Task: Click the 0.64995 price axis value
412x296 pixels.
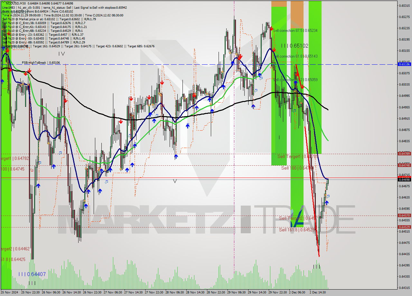Action: click(x=404, y=96)
